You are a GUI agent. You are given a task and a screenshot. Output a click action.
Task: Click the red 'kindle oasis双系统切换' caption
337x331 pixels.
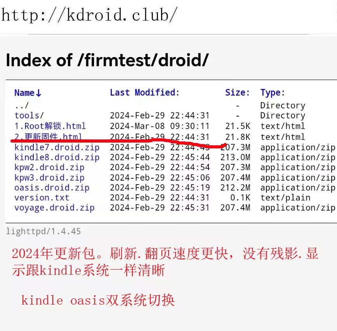[98, 300]
